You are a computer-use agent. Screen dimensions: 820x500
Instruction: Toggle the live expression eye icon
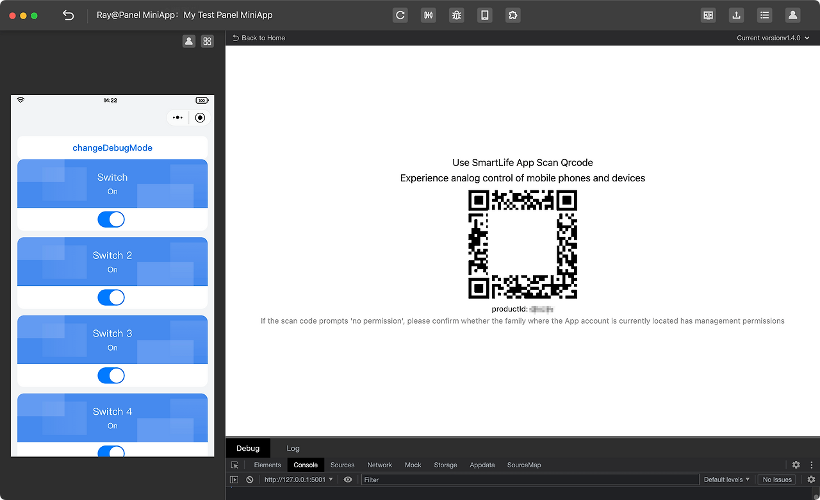coord(348,479)
